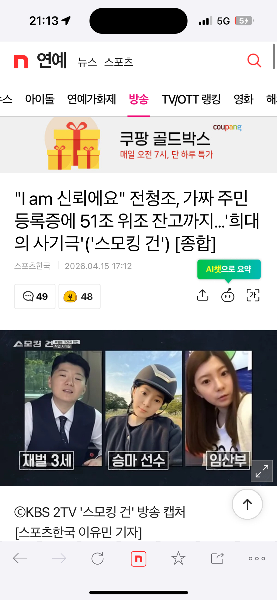Tap the red search magnifier icon
The image size is (277, 600).
254,60
